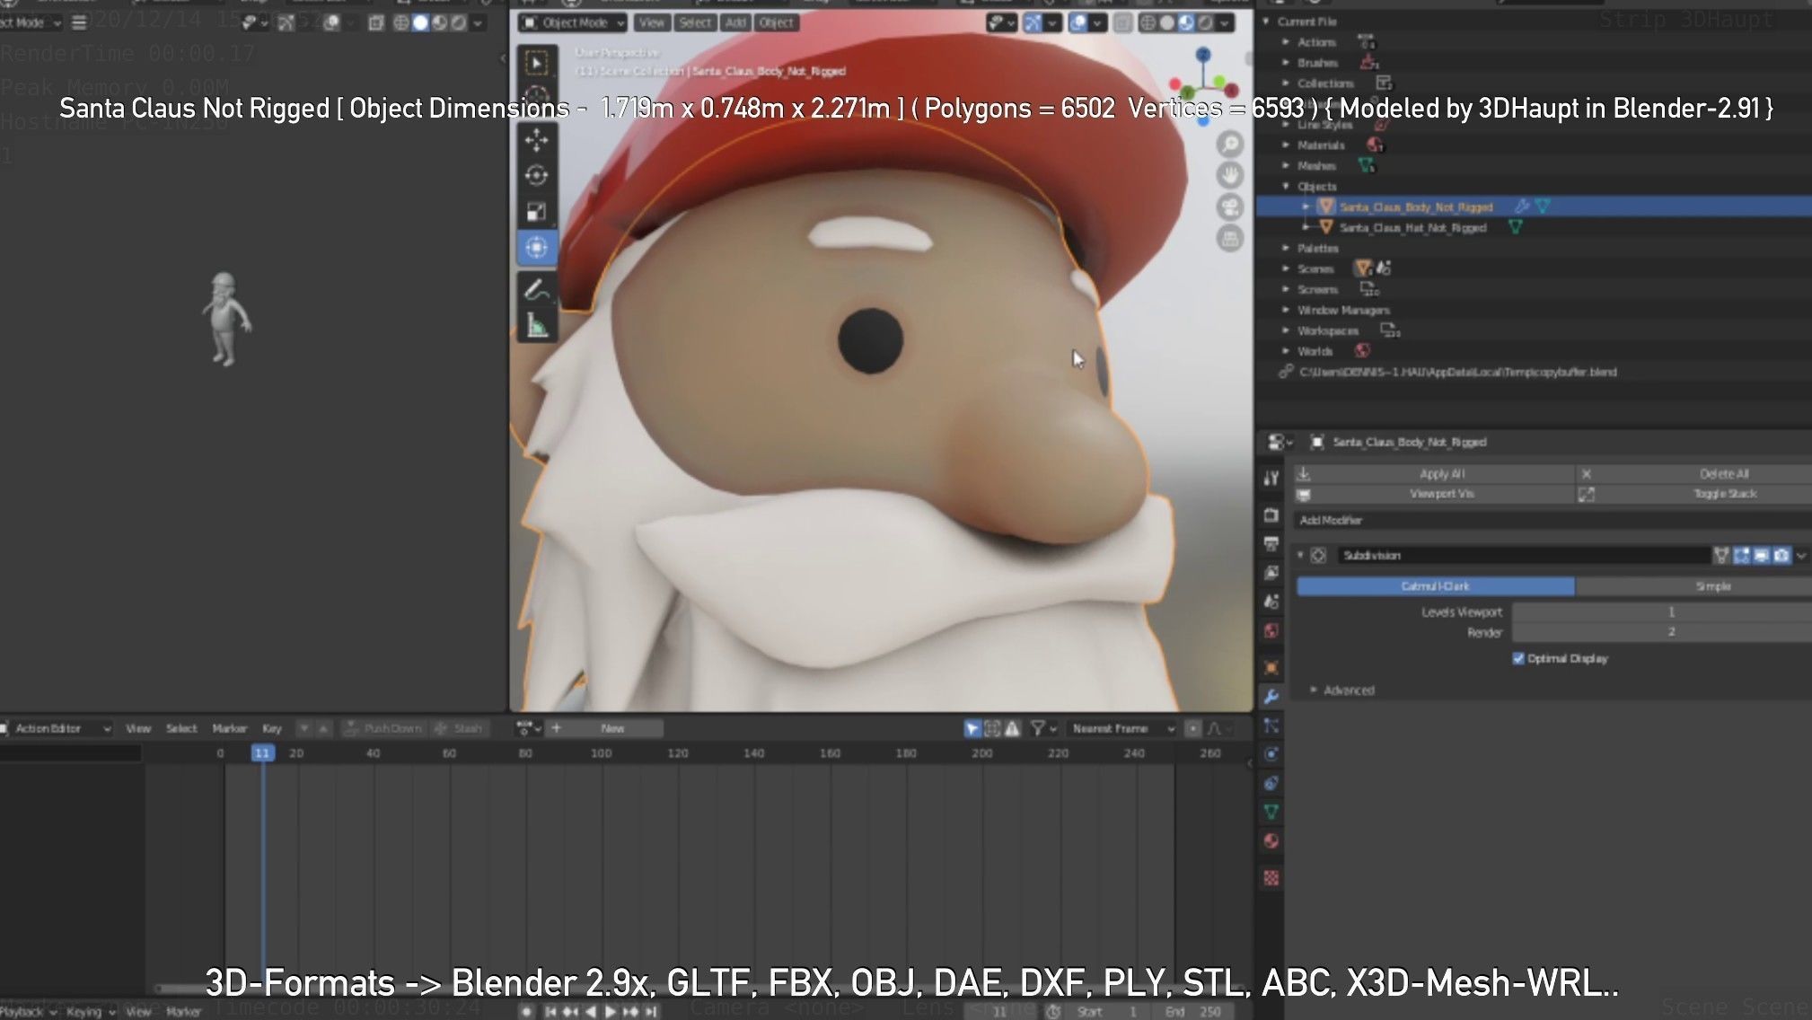The width and height of the screenshot is (1812, 1020).
Task: Open the Render properties tab icon
Action: pyautogui.click(x=1271, y=515)
